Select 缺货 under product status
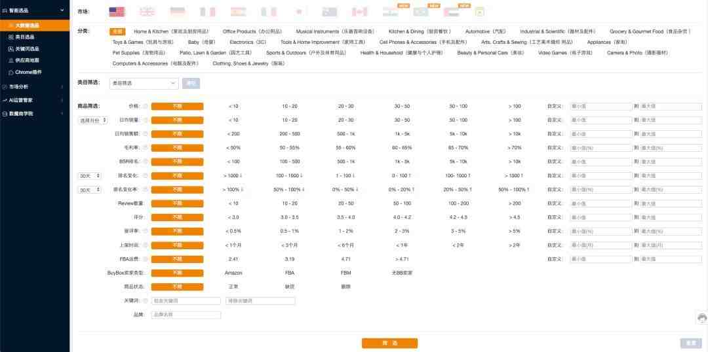The height and width of the screenshot is (352, 708). [x=290, y=287]
